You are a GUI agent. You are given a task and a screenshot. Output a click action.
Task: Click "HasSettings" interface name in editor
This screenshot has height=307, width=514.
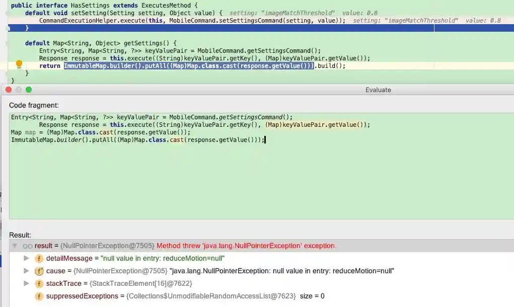coord(90,6)
